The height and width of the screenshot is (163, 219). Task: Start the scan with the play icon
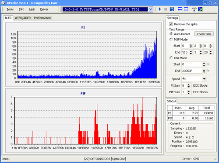(160, 9)
